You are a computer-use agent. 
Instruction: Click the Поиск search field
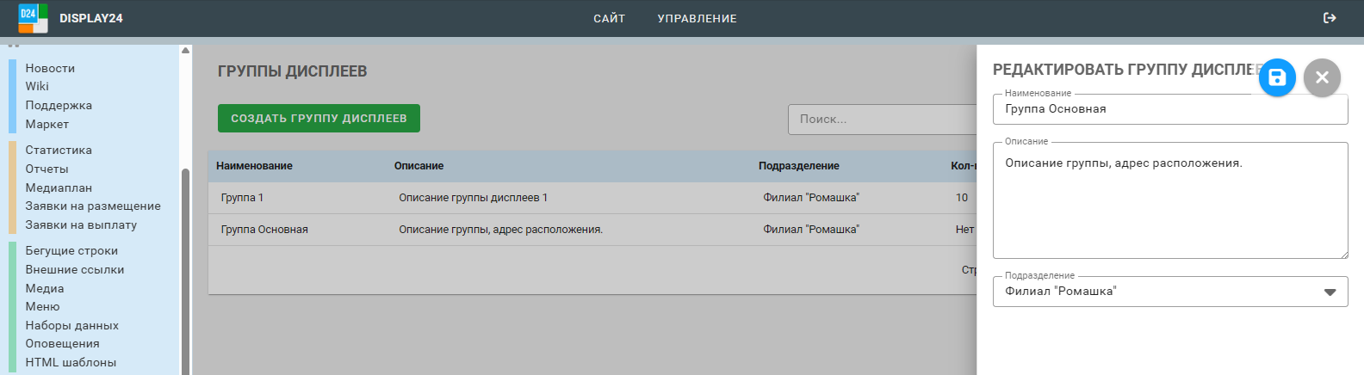click(880, 120)
